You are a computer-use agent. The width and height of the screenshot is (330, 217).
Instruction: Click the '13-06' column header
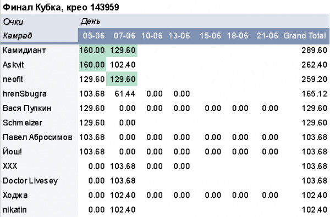tap(179, 36)
